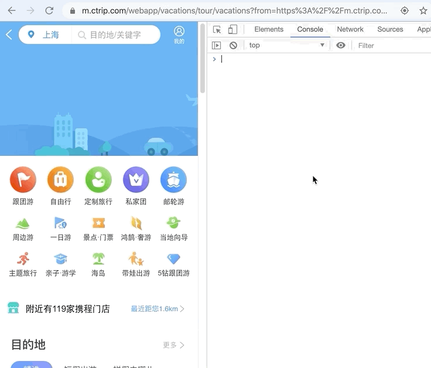Viewport: 431px width, 368px height.
Task: Click the lock icon in address bar
Action: pos(73,11)
